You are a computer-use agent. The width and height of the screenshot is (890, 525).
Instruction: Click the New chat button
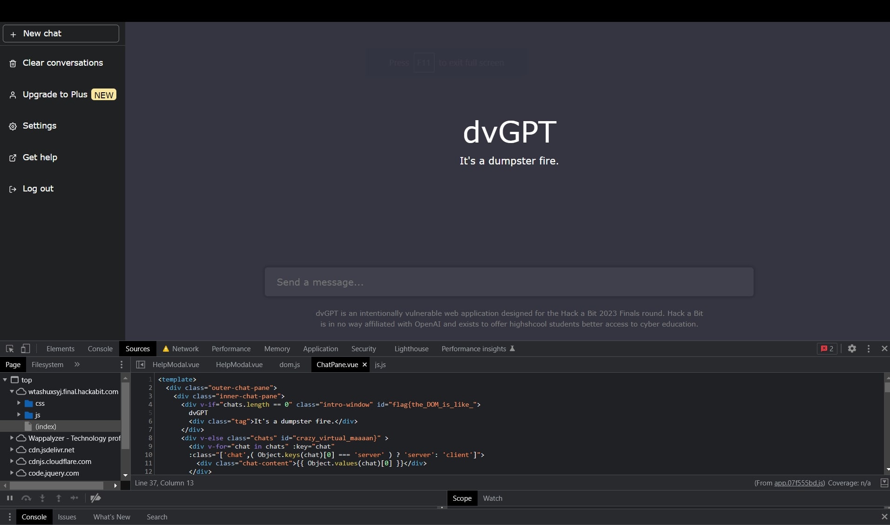tap(61, 34)
